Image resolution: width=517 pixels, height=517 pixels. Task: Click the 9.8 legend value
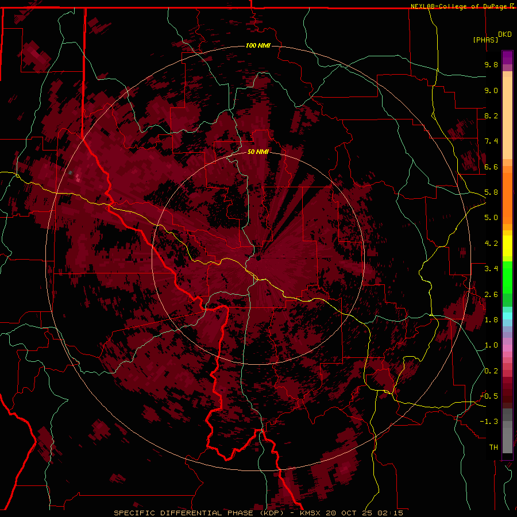click(x=491, y=64)
